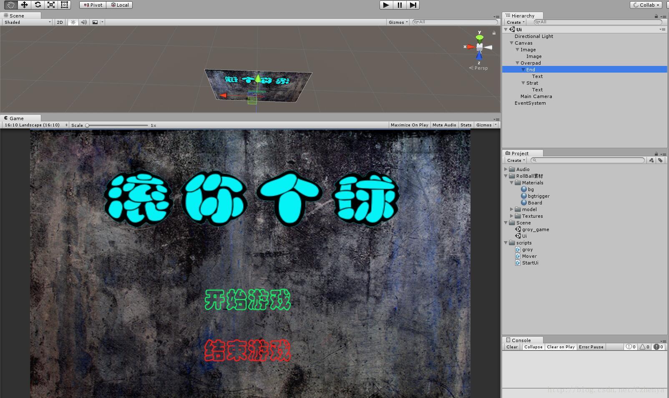Image resolution: width=669 pixels, height=398 pixels.
Task: Toggle Game view Gizmos
Action: [x=484, y=125]
